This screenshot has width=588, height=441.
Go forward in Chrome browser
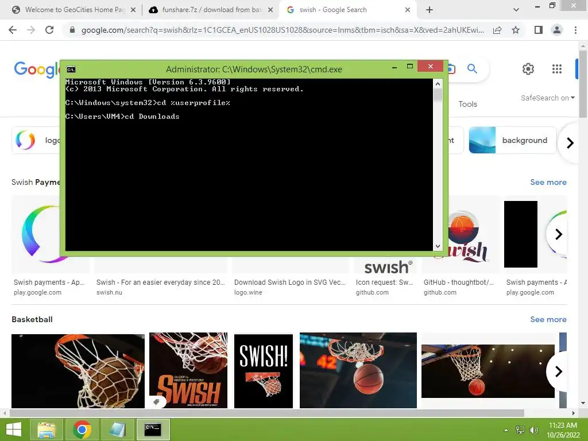(31, 30)
